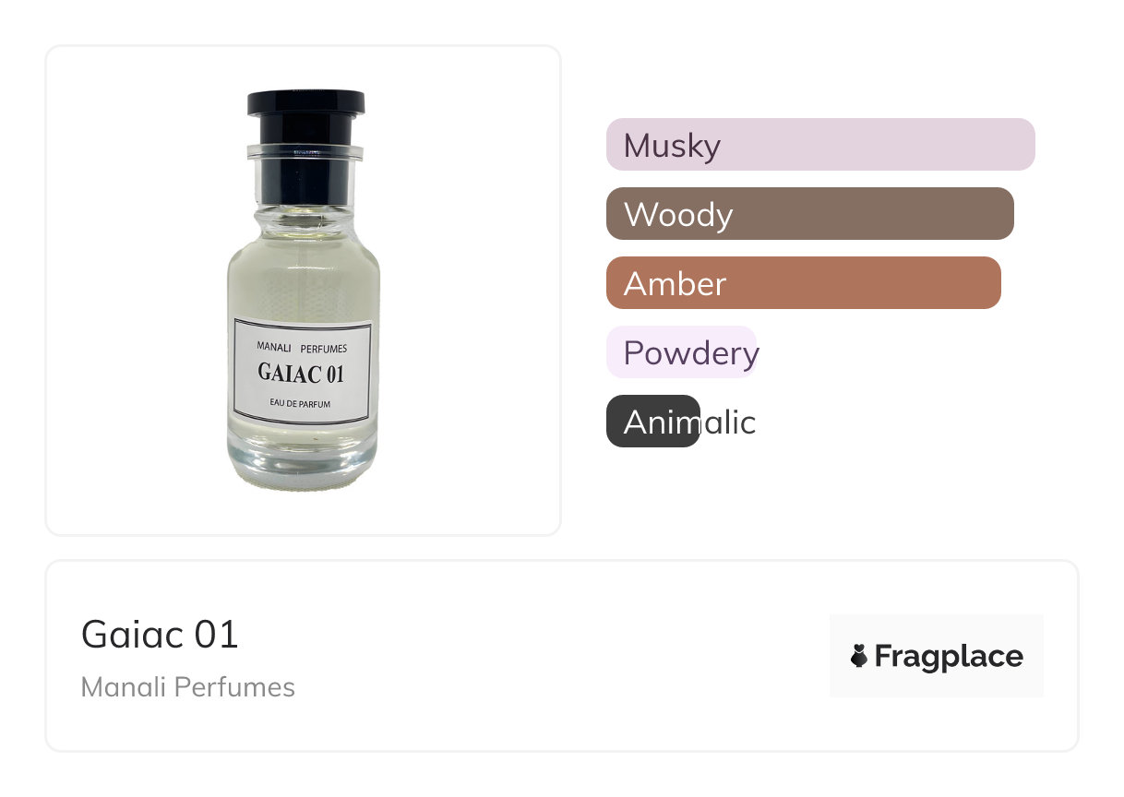This screenshot has width=1124, height=797.
Task: Open the Gaiac 01 title
Action: [x=160, y=635]
